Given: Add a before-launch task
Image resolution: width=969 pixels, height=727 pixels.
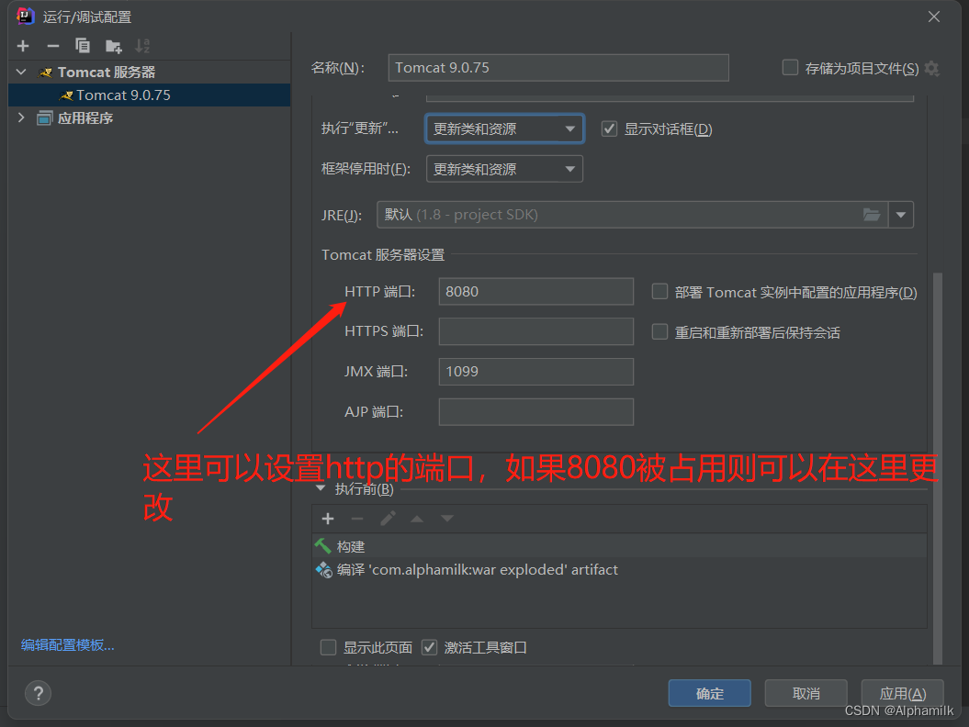Looking at the screenshot, I should (328, 519).
